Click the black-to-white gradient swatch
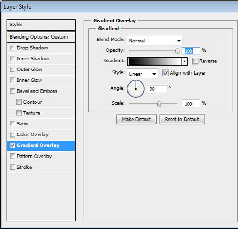This screenshot has width=238, height=229. [154, 61]
